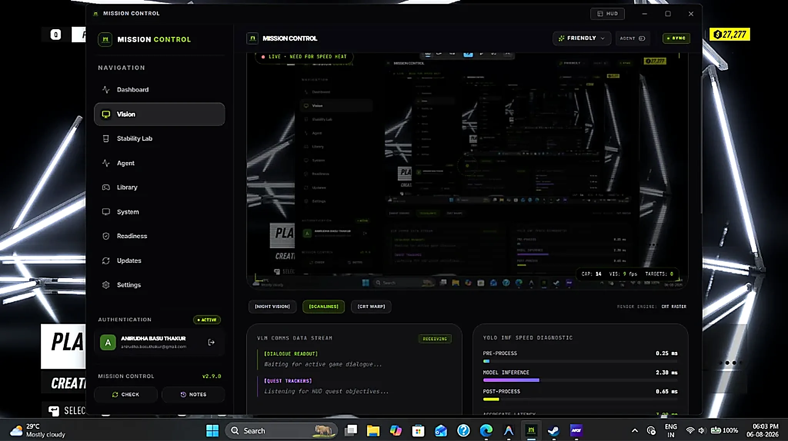This screenshot has height=441, width=788.
Task: Click the Mission Control logo icon in the main header
Action: (x=252, y=38)
